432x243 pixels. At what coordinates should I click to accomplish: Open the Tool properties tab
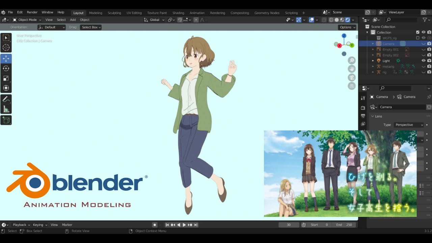click(x=363, y=98)
